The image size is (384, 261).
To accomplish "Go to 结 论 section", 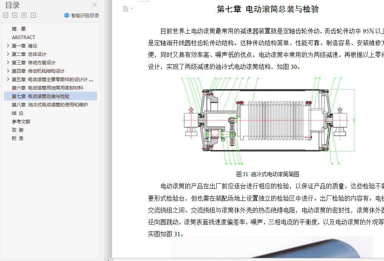I will tap(18, 113).
